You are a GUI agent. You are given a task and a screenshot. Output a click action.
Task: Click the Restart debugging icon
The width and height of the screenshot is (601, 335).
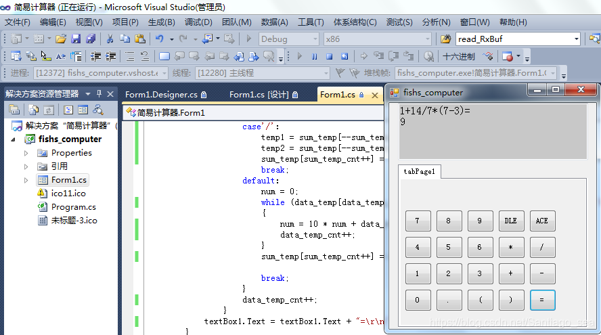(344, 57)
